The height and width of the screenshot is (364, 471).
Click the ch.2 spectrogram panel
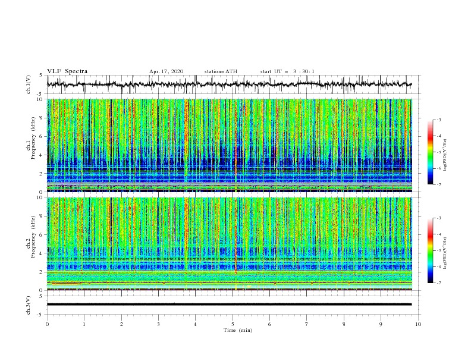(x=229, y=244)
